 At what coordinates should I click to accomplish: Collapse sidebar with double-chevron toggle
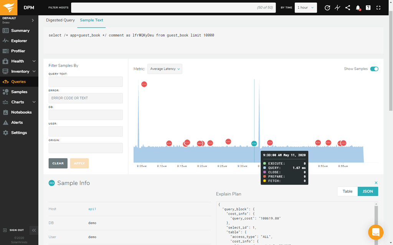[34, 230]
